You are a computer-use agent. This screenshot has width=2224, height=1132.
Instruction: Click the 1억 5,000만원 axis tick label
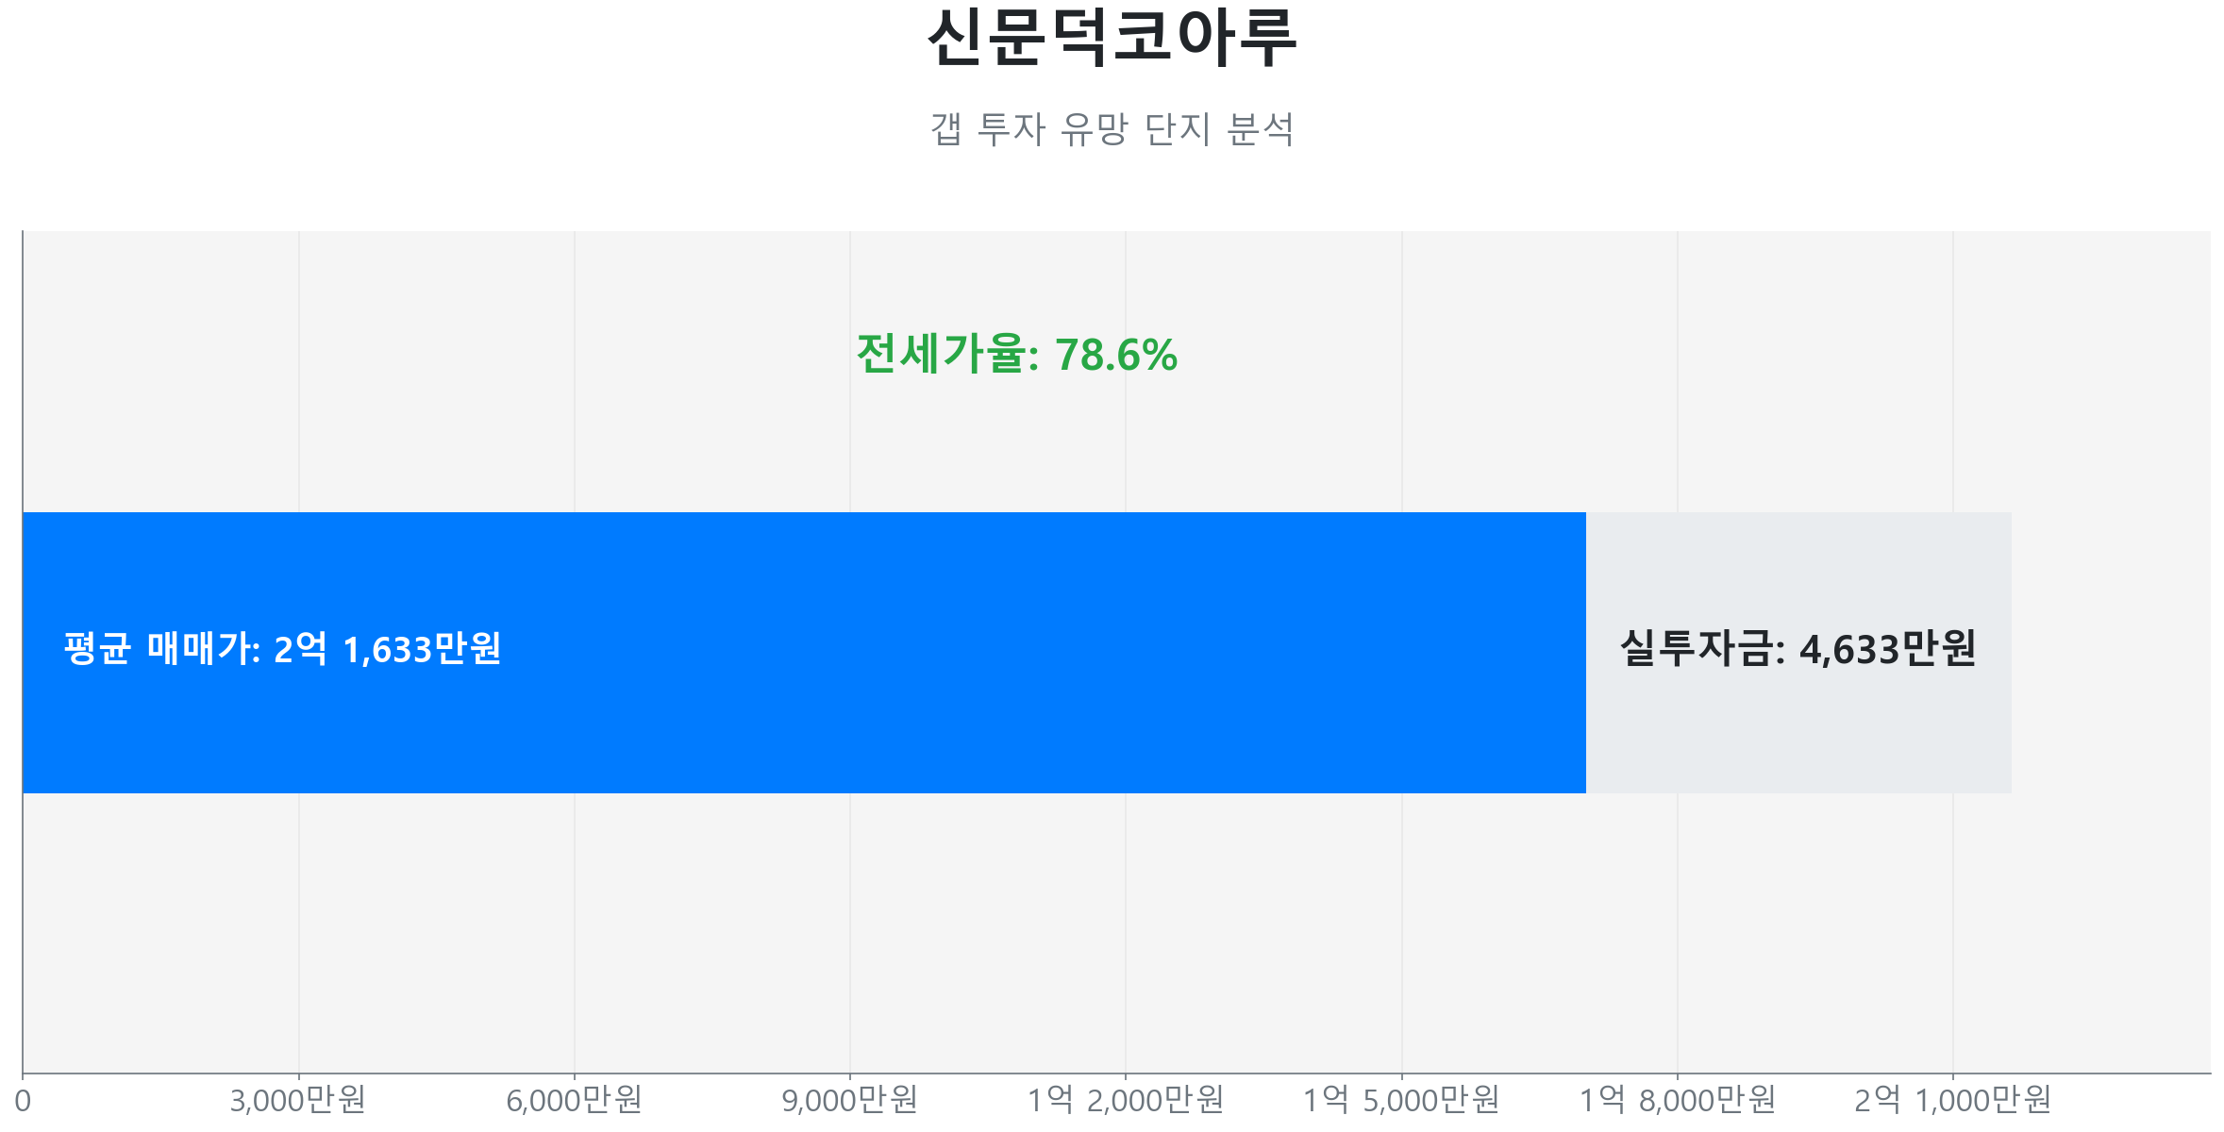(x=1401, y=1100)
